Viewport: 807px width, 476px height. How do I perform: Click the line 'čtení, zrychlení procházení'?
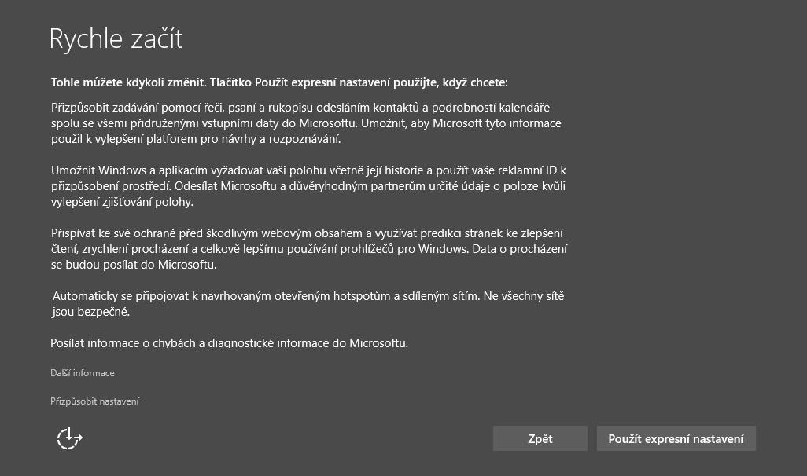308,249
